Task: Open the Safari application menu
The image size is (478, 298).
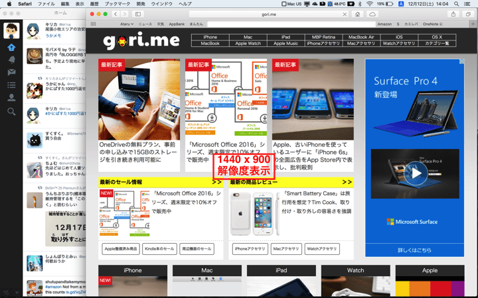Action: 25,4
